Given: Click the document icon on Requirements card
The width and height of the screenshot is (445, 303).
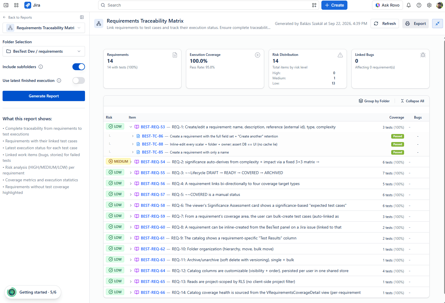Looking at the screenshot, I should [x=175, y=55].
